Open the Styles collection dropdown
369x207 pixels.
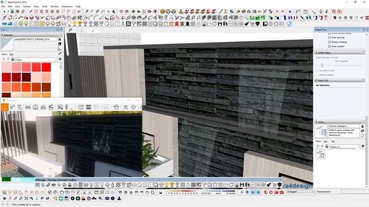(x=345, y=147)
